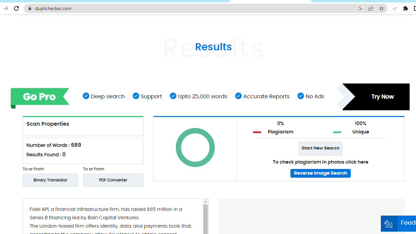Click the padlock site info icon
This screenshot has height=234, width=416.
pyautogui.click(x=29, y=8)
